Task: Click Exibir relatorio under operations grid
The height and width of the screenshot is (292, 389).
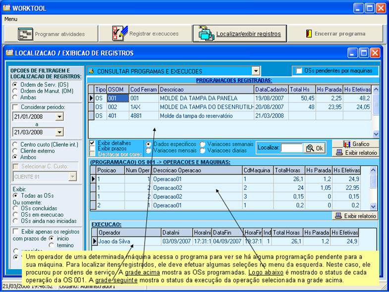Action: click(355, 216)
